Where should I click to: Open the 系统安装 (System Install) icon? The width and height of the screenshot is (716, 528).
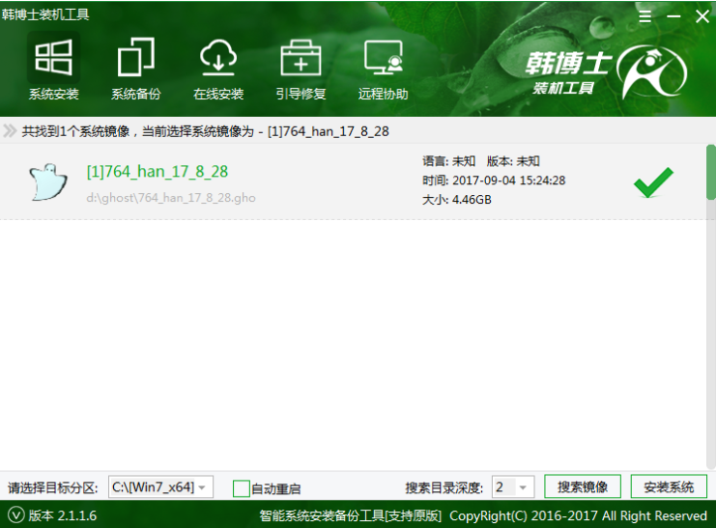53,59
